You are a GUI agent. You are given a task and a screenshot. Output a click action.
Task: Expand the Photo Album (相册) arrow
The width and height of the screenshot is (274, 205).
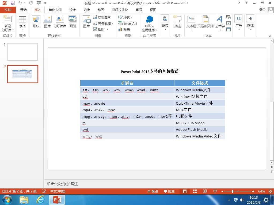(108, 29)
